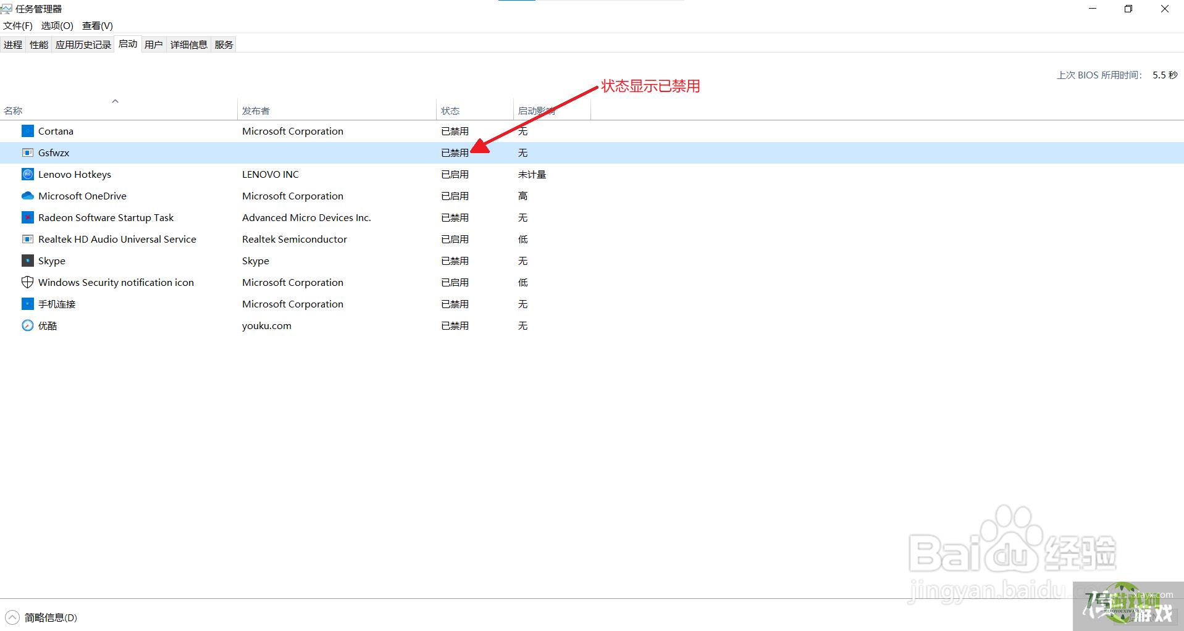
Task: Open the 文件(F) menu
Action: click(x=18, y=25)
